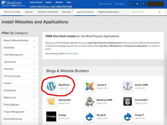Image resolution: width=167 pixels, height=125 pixels.
Task: Expand the Blogs & Website Builders category
Action: pos(20,40)
